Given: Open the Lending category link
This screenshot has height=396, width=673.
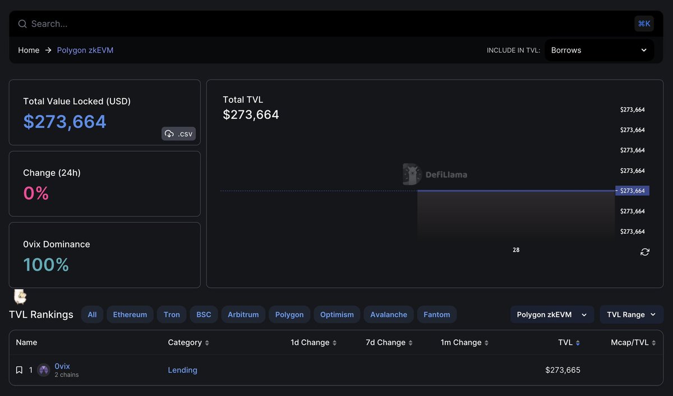Looking at the screenshot, I should [x=182, y=370].
